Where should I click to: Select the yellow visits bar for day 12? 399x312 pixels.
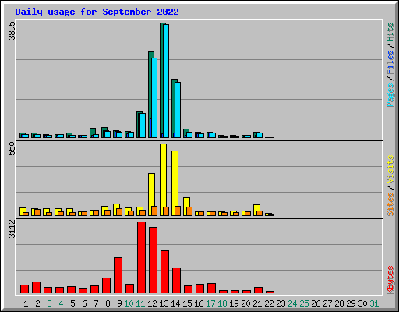click(151, 194)
